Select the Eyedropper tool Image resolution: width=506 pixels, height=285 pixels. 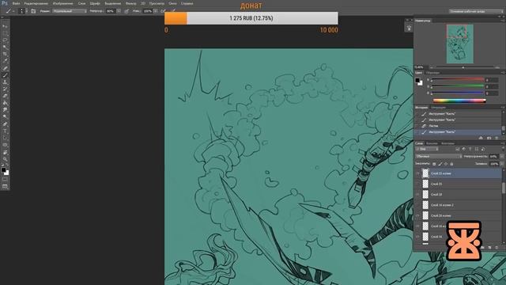point(5,61)
